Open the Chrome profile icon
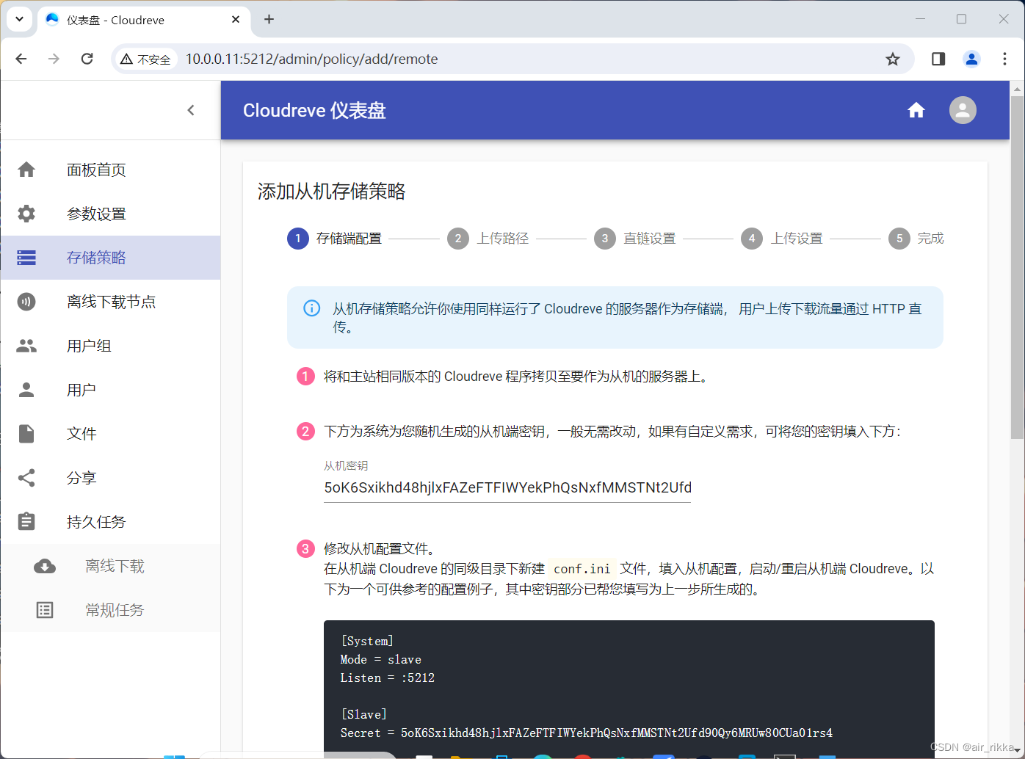1025x759 pixels. (971, 59)
